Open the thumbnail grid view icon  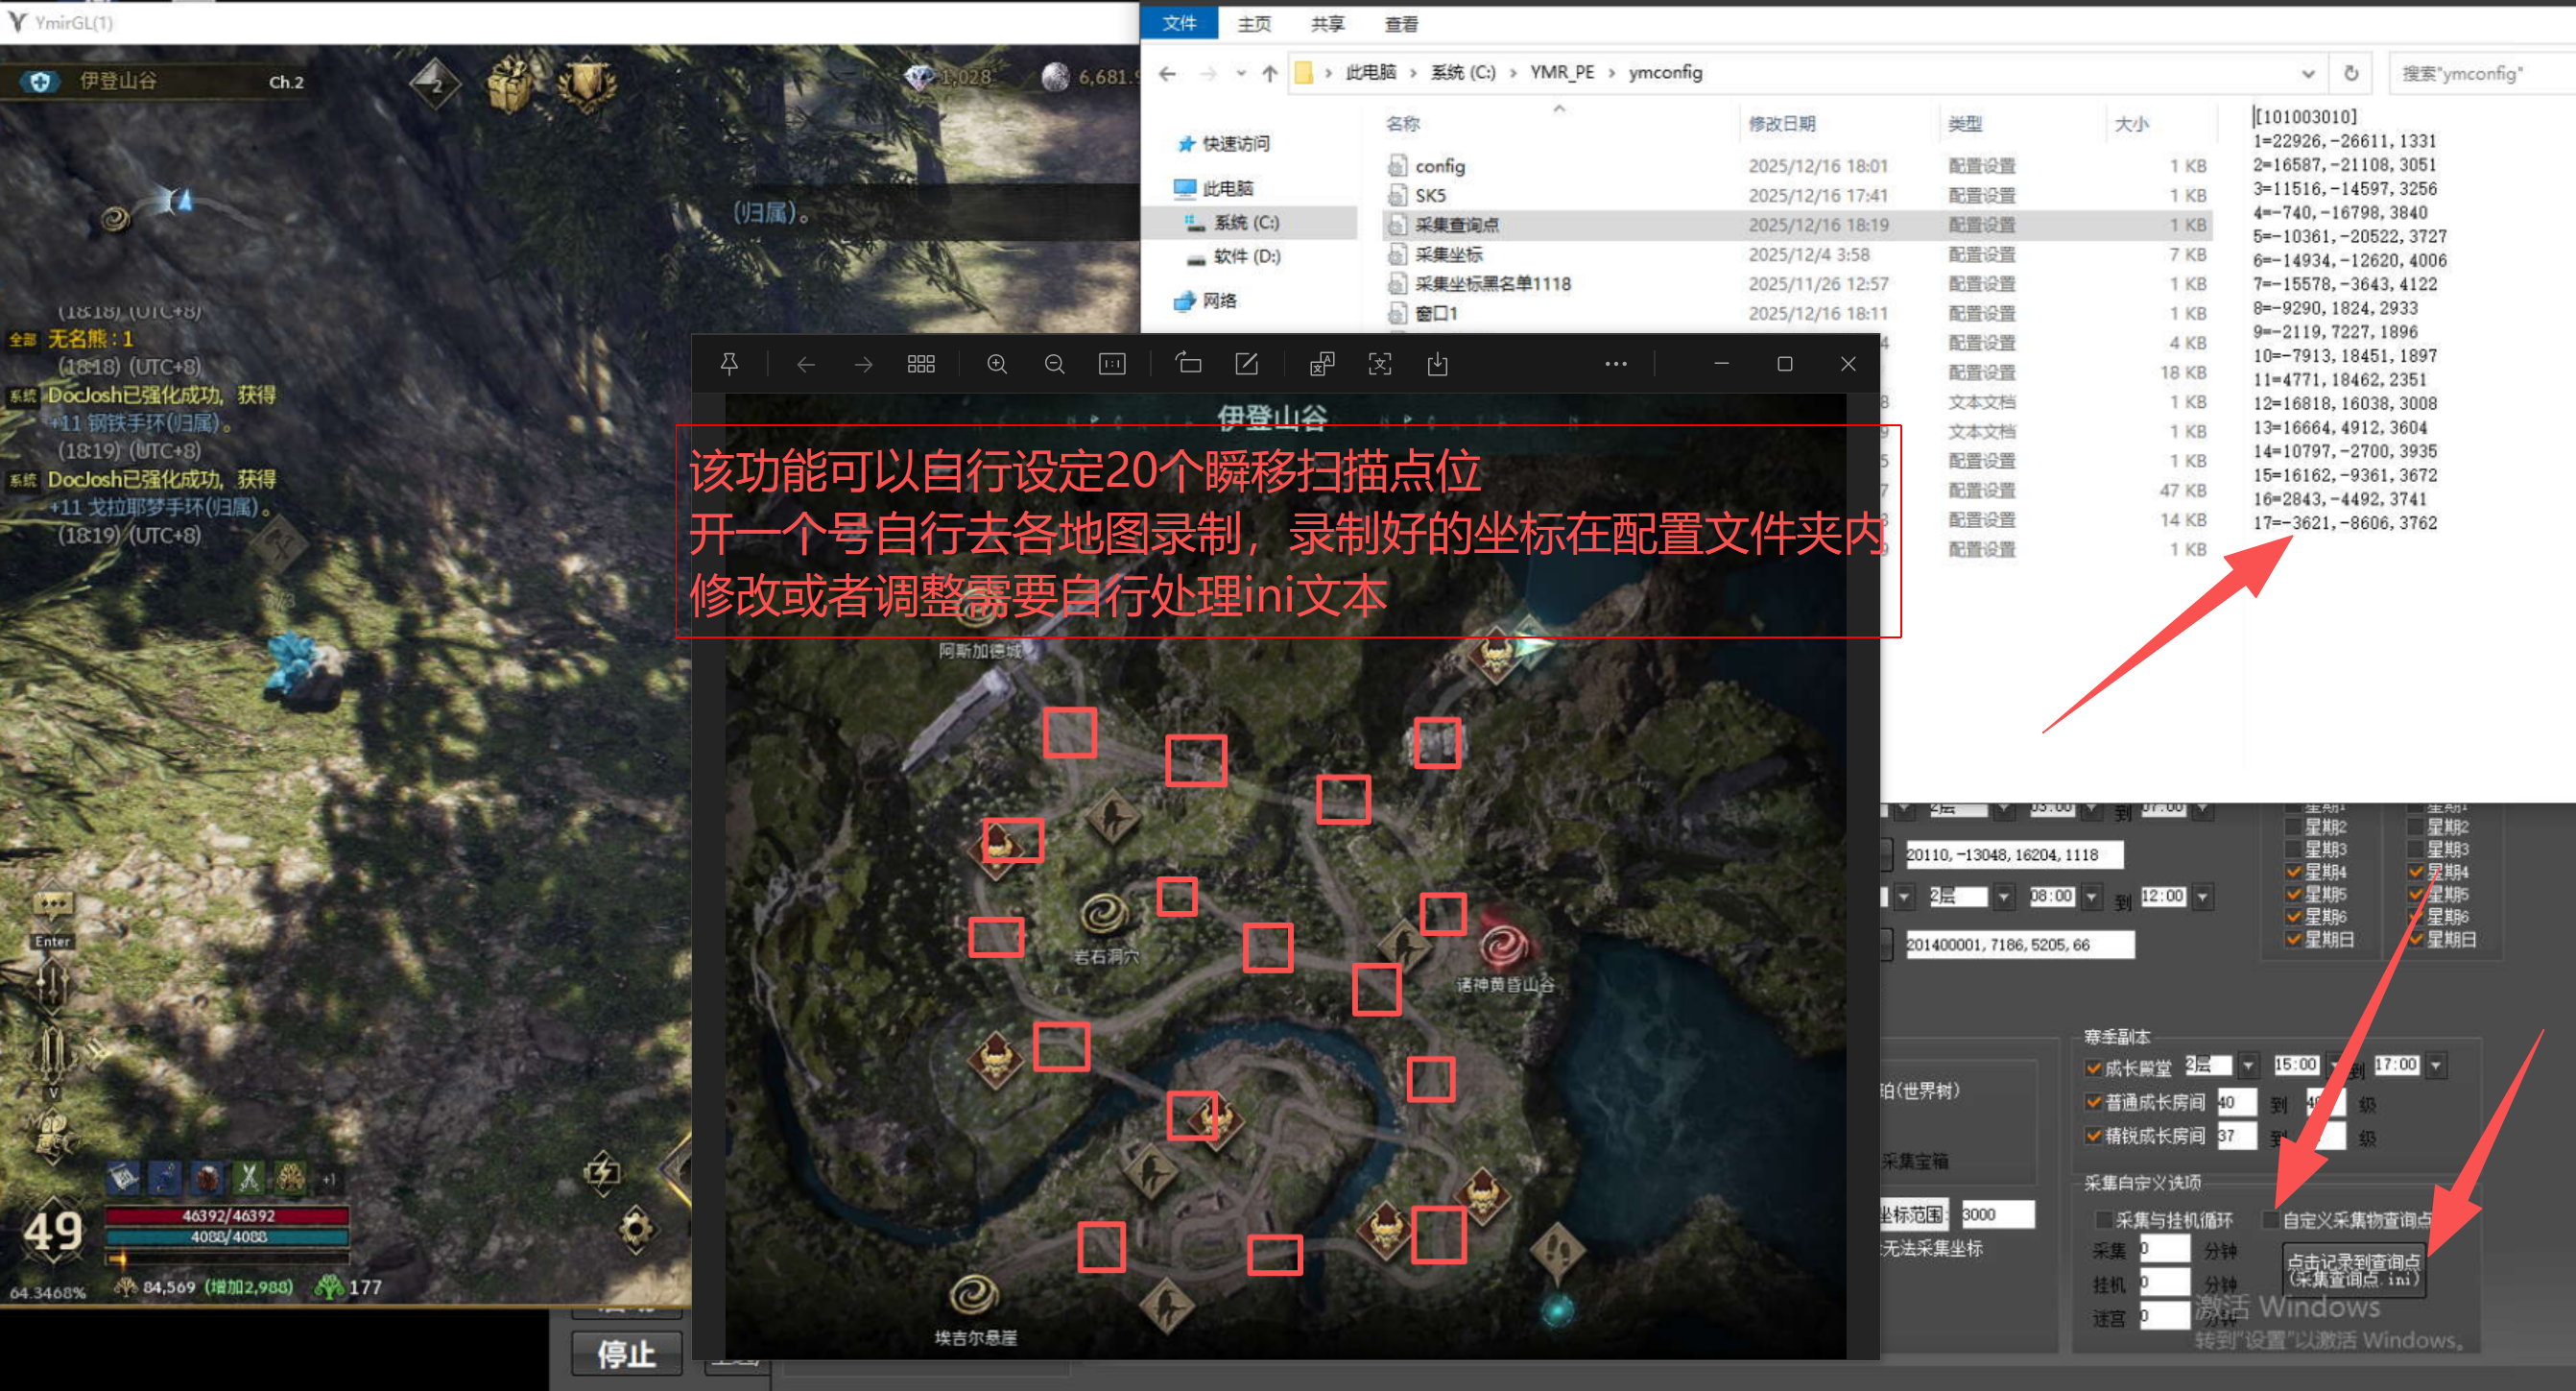pos(920,364)
